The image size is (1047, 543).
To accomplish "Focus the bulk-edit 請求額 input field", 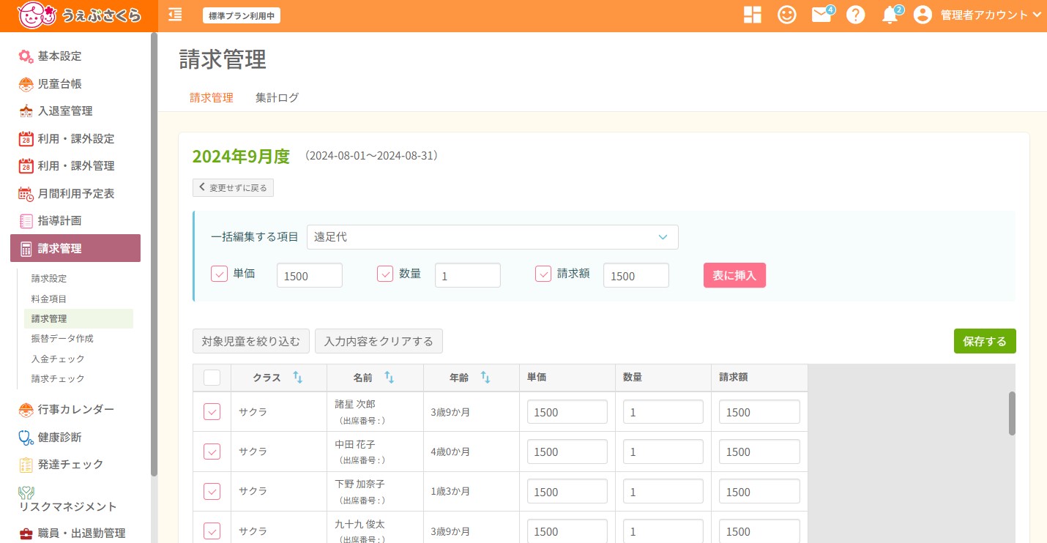I will click(636, 275).
